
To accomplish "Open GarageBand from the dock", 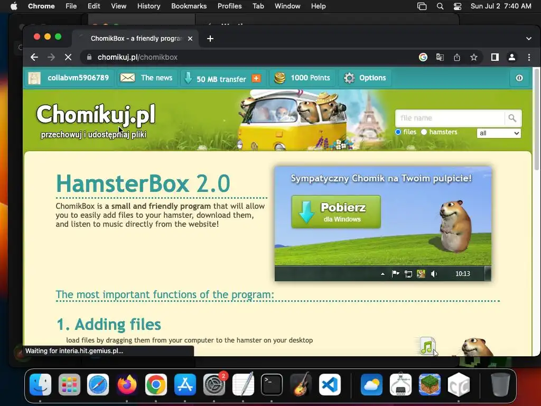I will pyautogui.click(x=301, y=384).
